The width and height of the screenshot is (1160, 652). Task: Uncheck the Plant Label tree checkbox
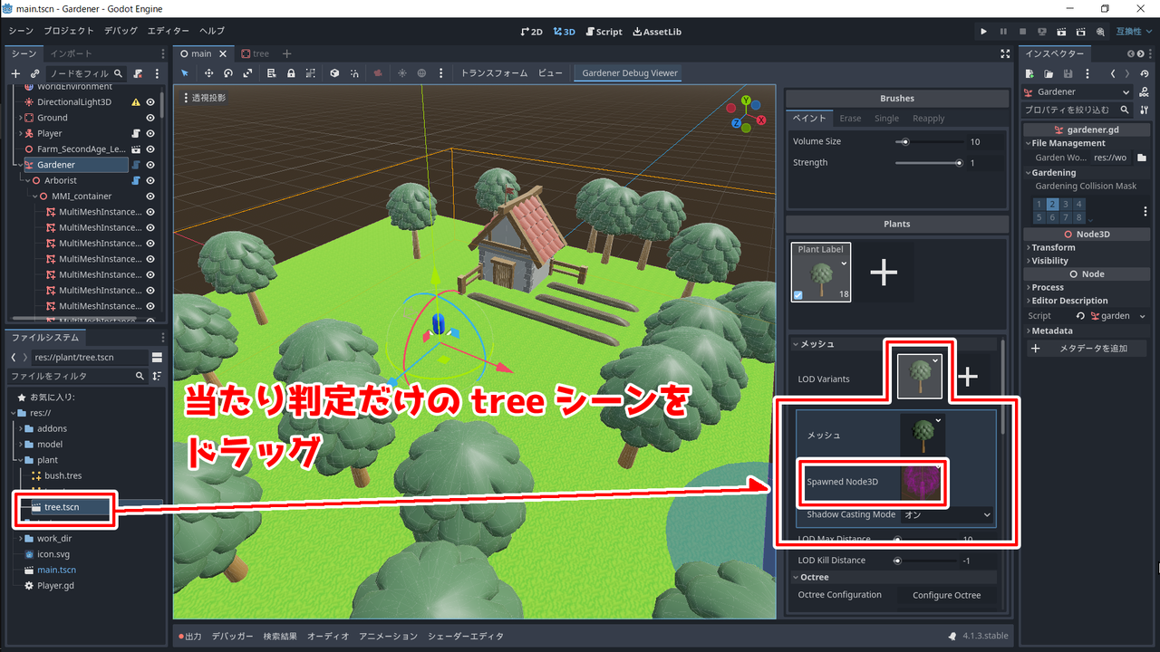click(797, 295)
